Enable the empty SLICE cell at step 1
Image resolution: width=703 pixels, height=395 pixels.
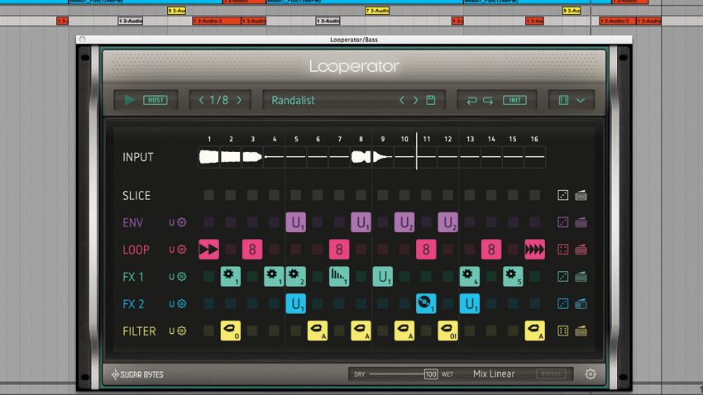click(209, 195)
